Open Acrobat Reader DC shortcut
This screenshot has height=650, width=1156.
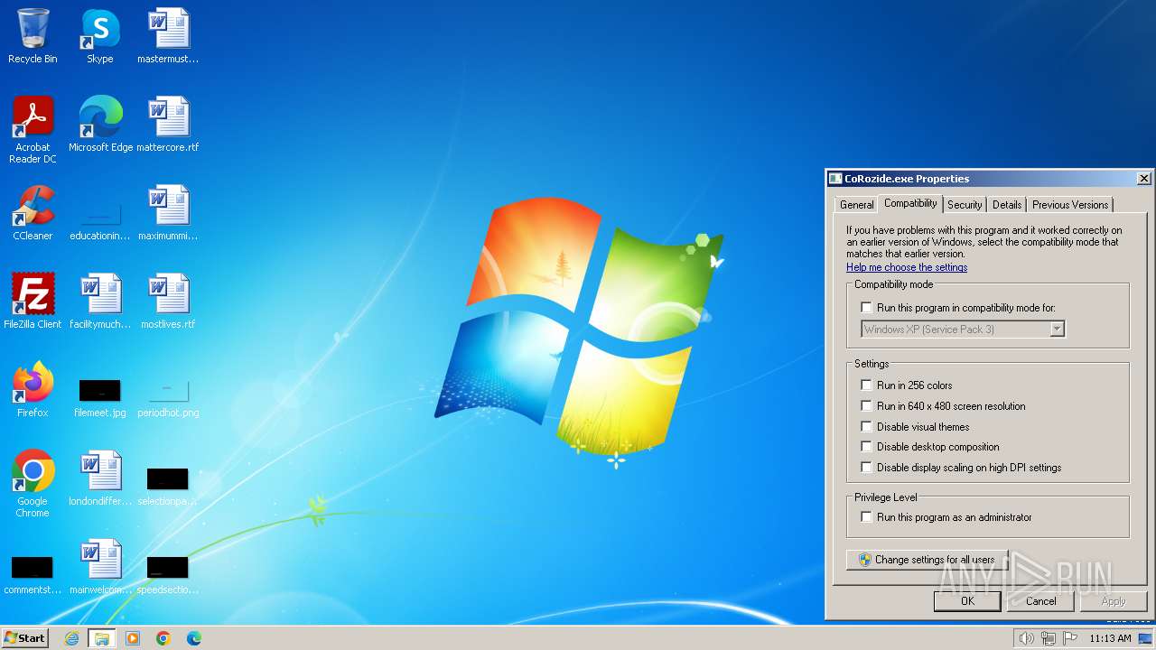[33, 130]
